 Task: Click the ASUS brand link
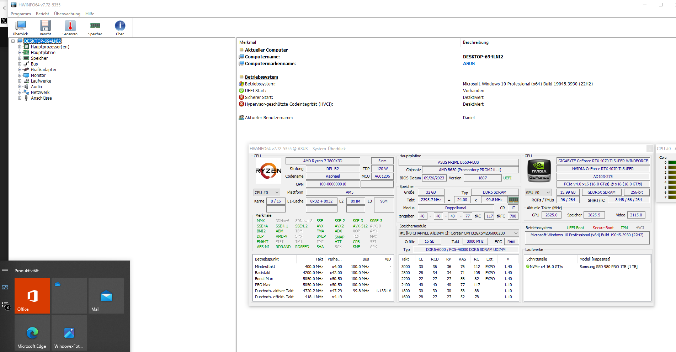(469, 64)
